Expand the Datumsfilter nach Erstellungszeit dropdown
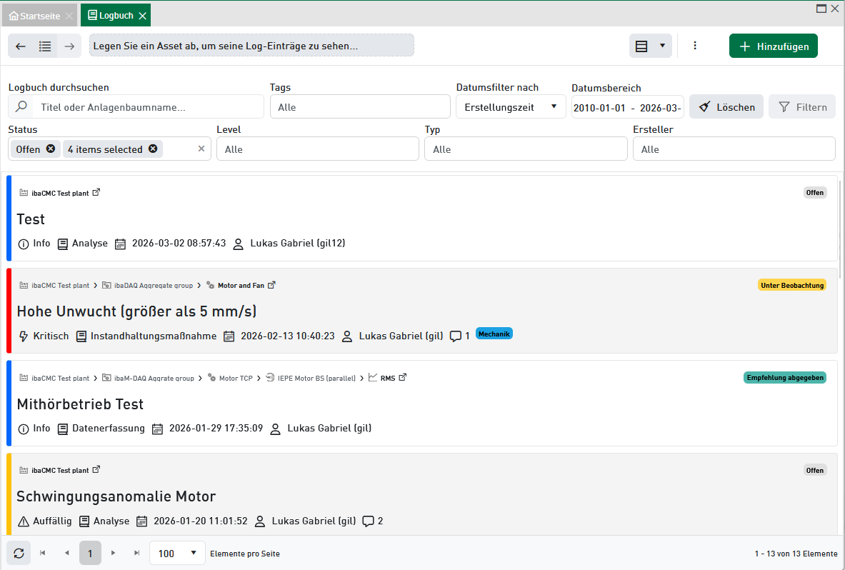This screenshot has width=845, height=570. (x=554, y=107)
